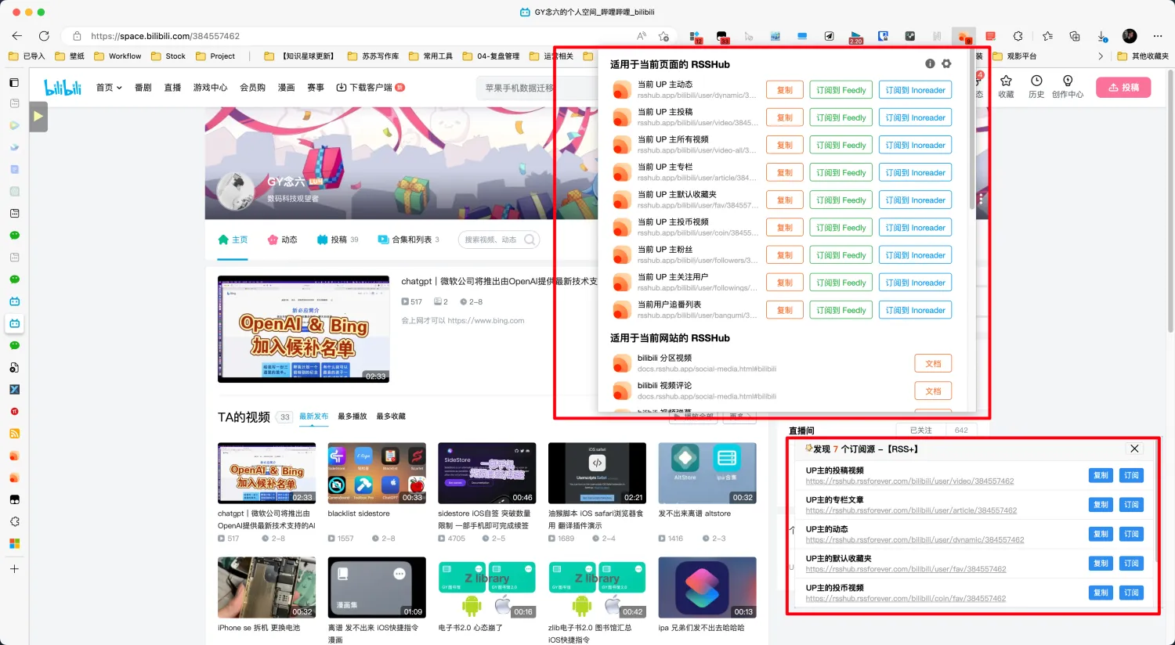This screenshot has height=645, width=1175.
Task: Select 最多播放 video sorting
Action: (352, 416)
